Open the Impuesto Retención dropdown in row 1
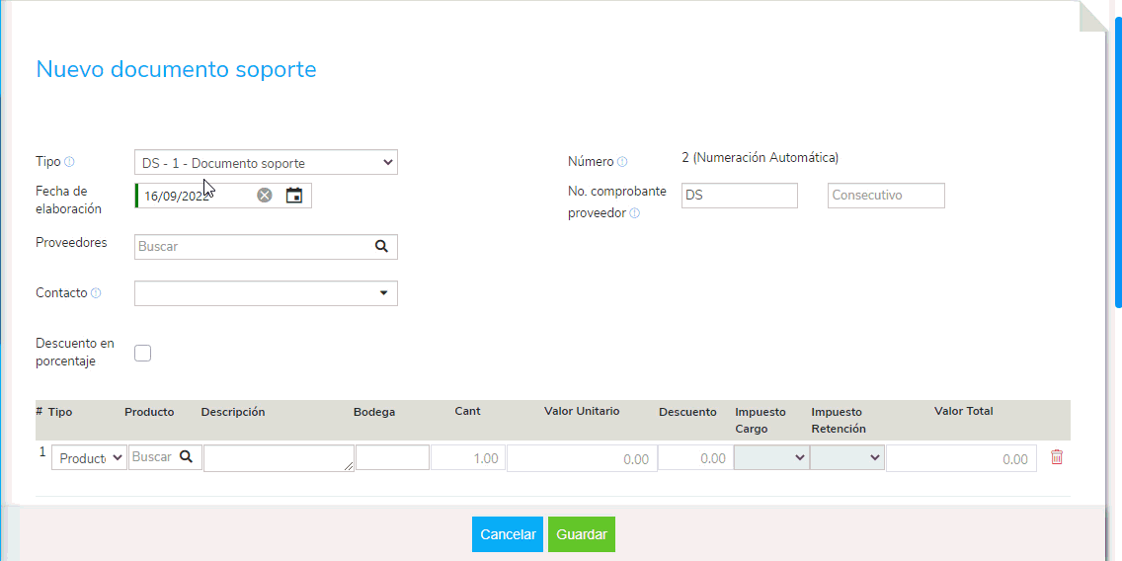Screen dimensions: 1122x561 pos(847,458)
